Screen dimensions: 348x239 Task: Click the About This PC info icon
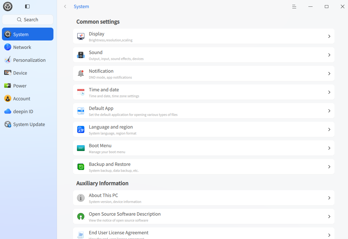pyautogui.click(x=81, y=198)
